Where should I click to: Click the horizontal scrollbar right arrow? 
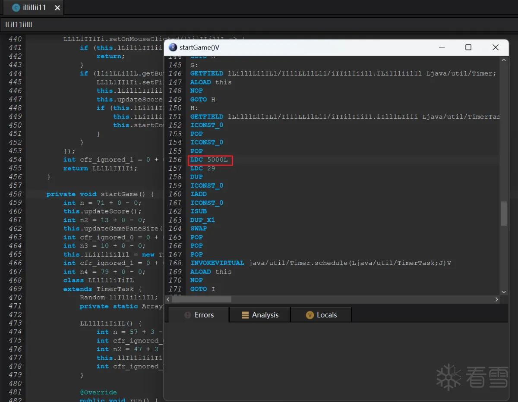[x=497, y=299]
